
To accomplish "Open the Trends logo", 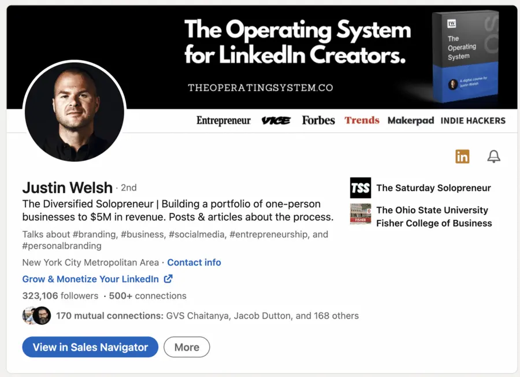I will point(362,120).
